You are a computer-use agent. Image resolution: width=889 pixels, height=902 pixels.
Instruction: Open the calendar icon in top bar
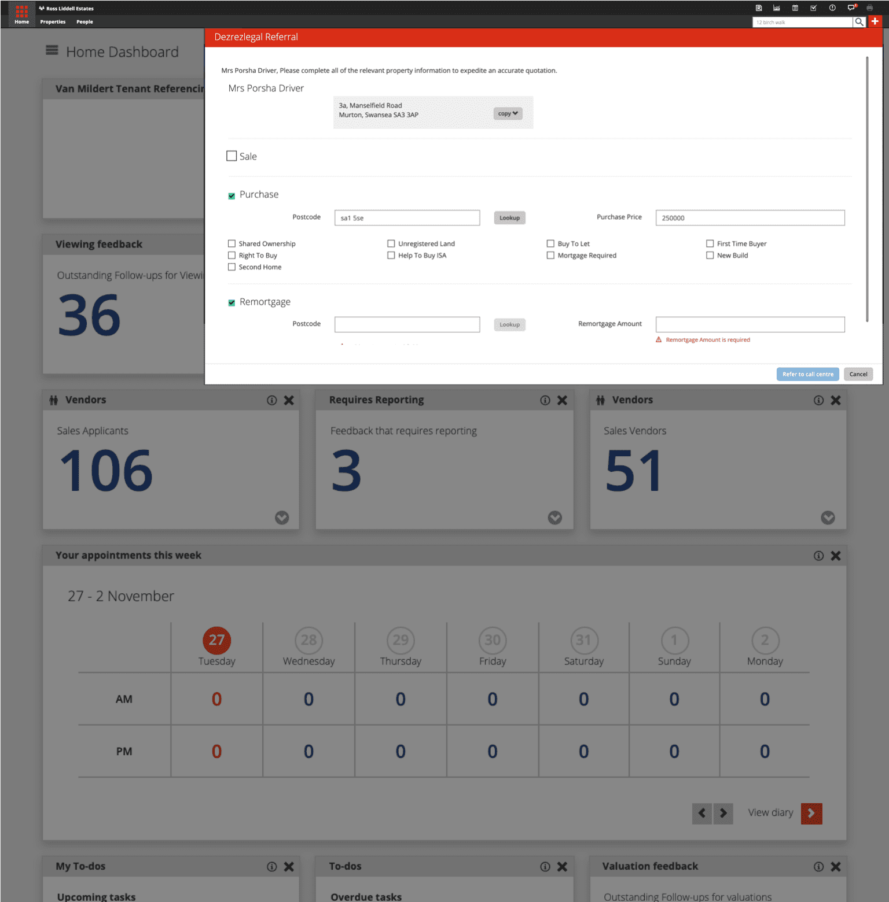tap(795, 8)
